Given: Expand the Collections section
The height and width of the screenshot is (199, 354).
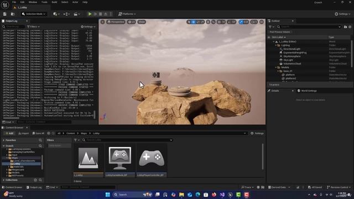Looking at the screenshot, I should click(x=4, y=180).
